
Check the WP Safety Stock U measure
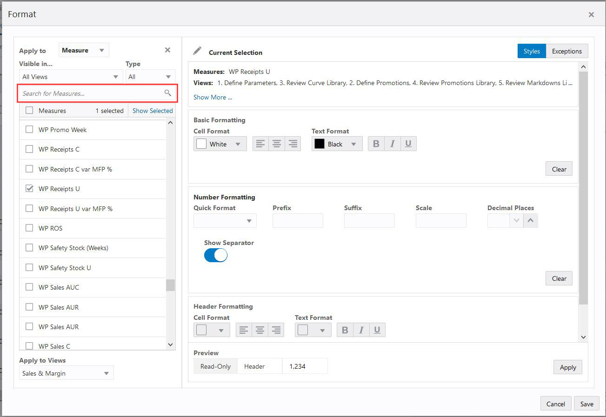point(29,268)
